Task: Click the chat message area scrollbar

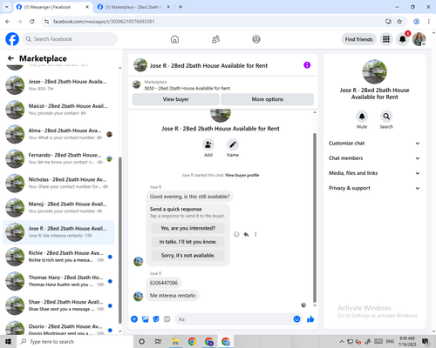Action: (315, 217)
